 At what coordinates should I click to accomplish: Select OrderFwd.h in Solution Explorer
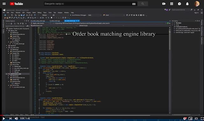click(18, 59)
